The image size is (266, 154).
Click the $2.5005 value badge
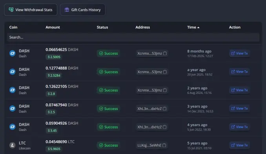[54, 57]
